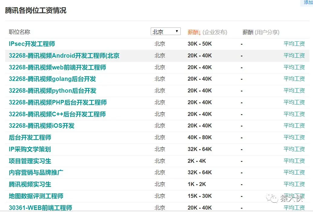Open 腾讯视频实习生 job link
Screen dimensions: 313x212
[x=30, y=184]
